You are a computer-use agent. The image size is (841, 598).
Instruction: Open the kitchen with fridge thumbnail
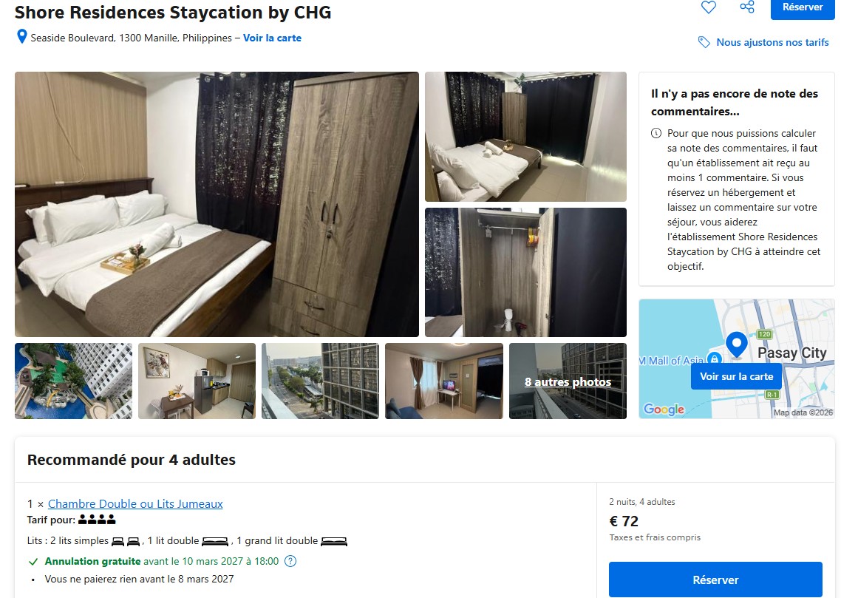point(197,381)
